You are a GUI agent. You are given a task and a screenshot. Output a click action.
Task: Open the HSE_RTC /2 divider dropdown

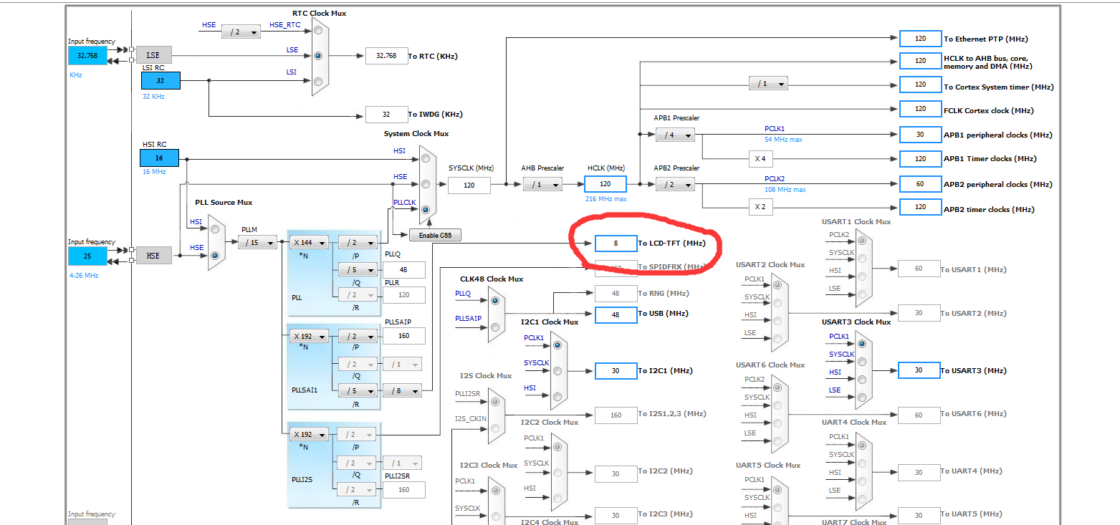(241, 32)
